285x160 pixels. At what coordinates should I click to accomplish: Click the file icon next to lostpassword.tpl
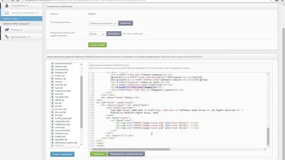tap(53, 91)
